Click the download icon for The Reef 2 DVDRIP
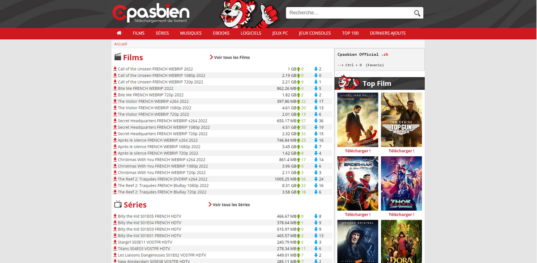 pyautogui.click(x=115, y=179)
